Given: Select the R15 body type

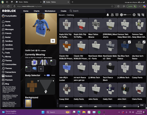Looking at the screenshot, I should pyautogui.click(x=48, y=75).
